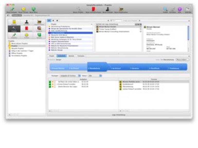
Task: Open the green pin tasks module tile
Action: coord(14,35)
